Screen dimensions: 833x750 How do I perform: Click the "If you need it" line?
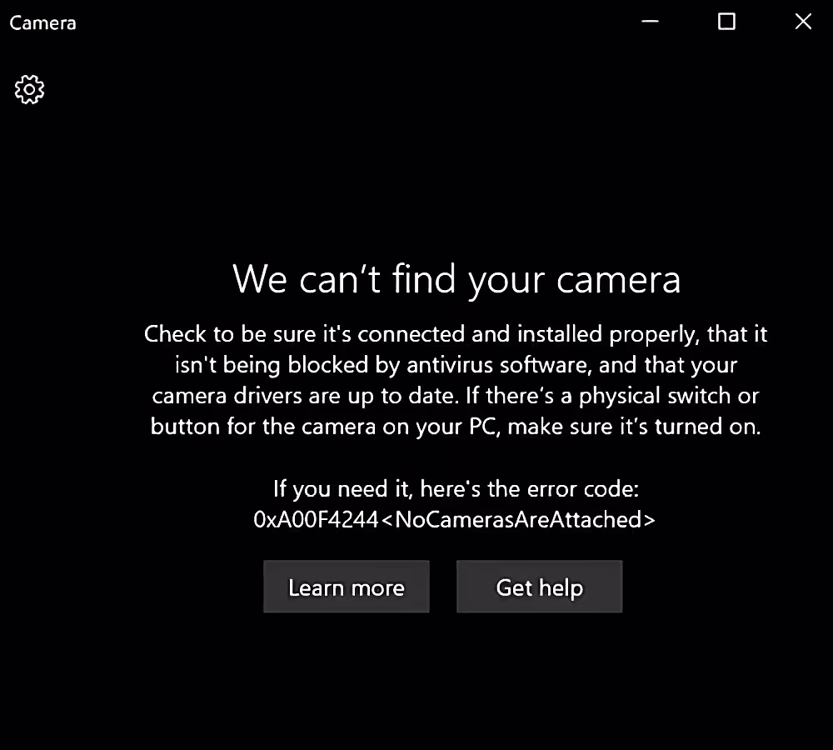click(456, 489)
